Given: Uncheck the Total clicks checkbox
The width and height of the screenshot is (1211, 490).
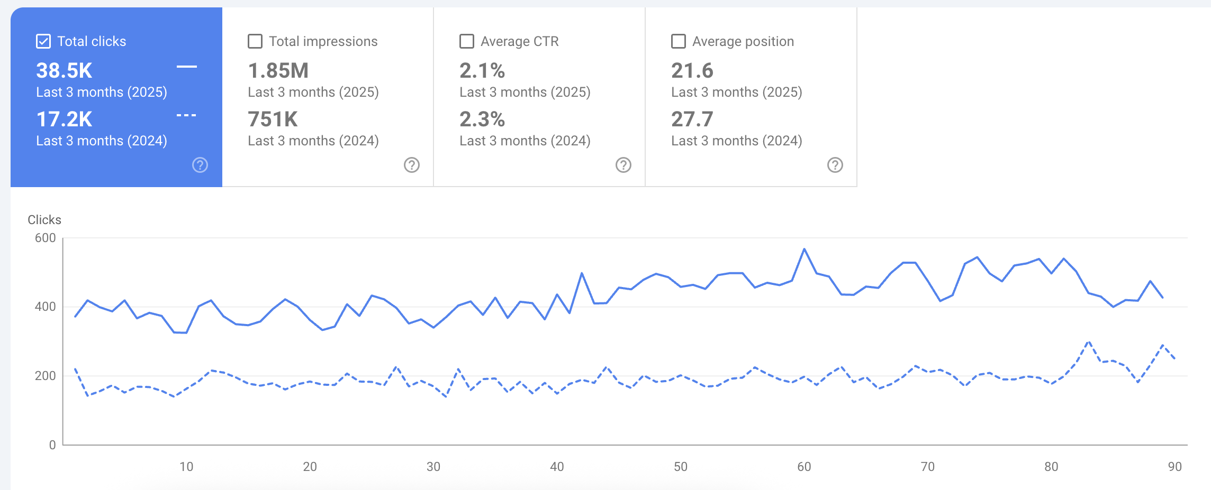Looking at the screenshot, I should 43,41.
